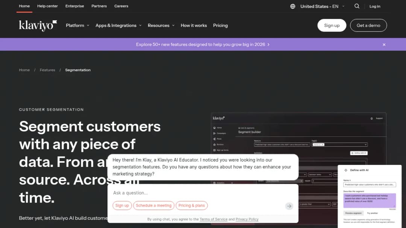Expand the Platform menu

pos(77,25)
